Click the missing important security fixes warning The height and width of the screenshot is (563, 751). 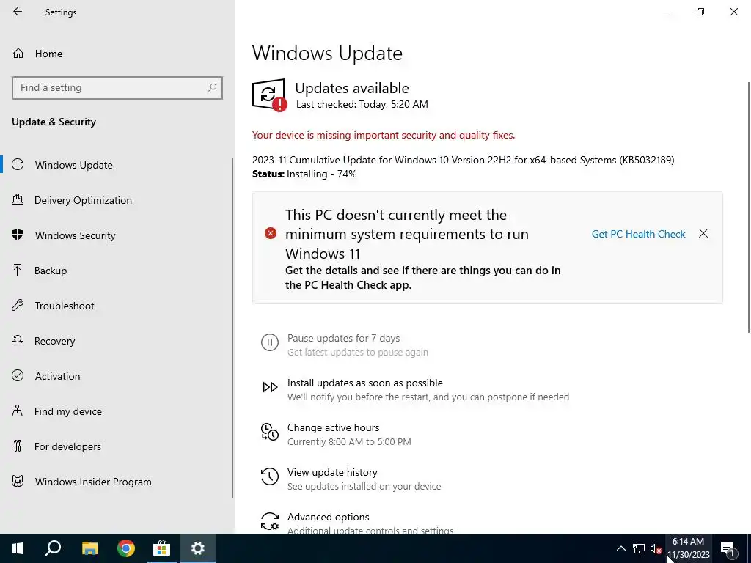click(384, 135)
